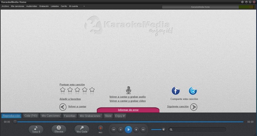Toggle the REC record button
The height and width of the screenshot is (136, 257).
point(100,129)
